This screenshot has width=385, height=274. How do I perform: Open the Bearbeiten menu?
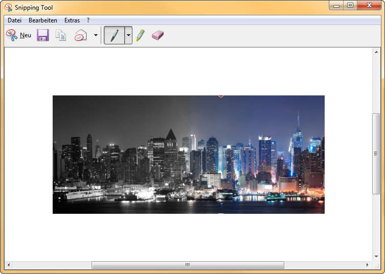tap(43, 20)
